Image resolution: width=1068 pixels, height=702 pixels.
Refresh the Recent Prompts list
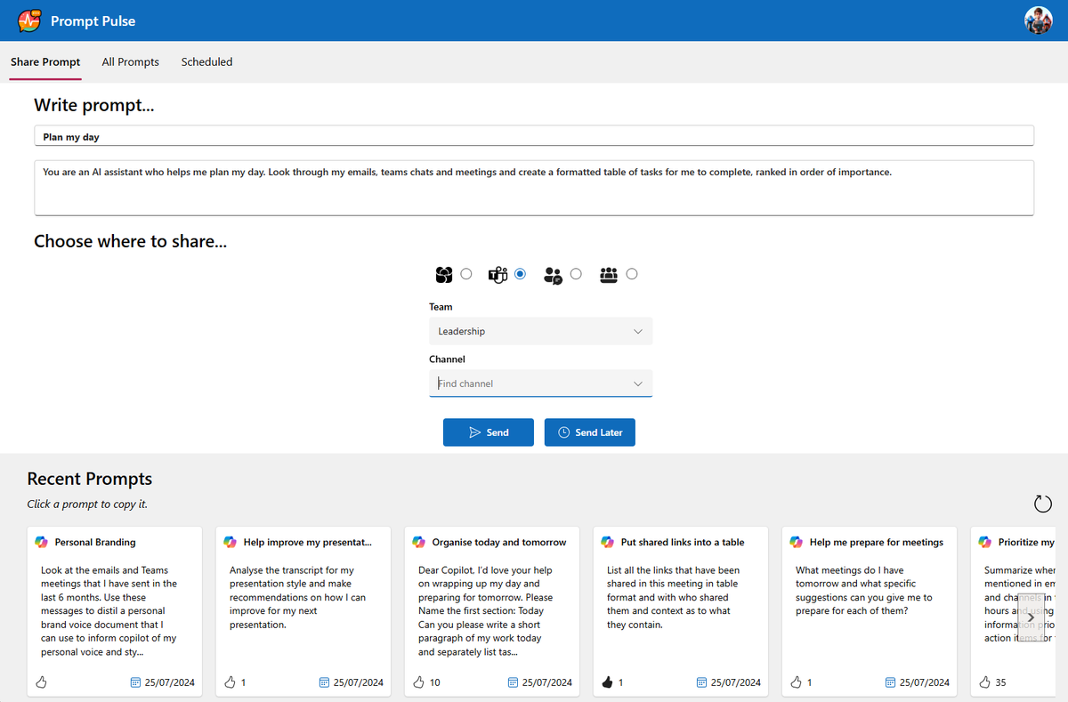coord(1042,504)
